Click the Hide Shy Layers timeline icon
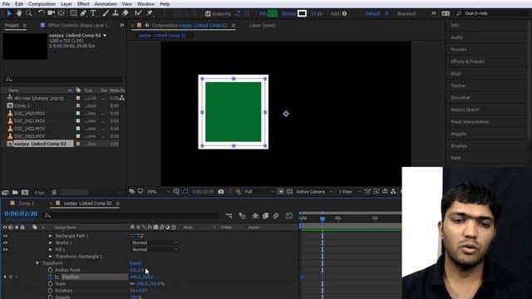 [x=255, y=216]
